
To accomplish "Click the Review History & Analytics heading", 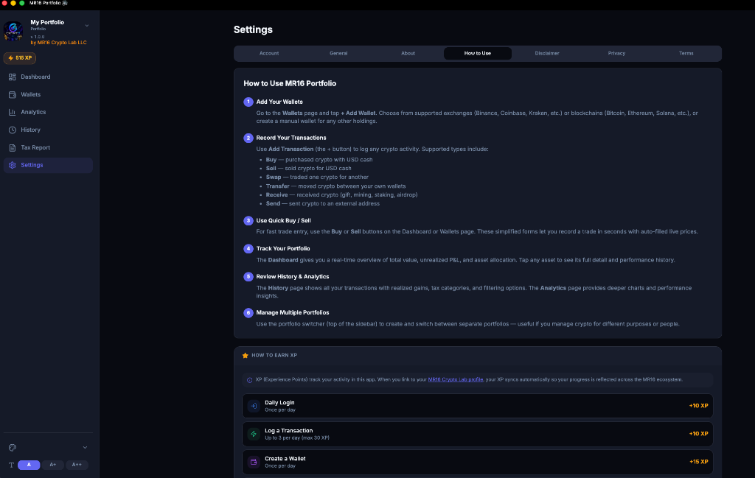I will (x=292, y=276).
